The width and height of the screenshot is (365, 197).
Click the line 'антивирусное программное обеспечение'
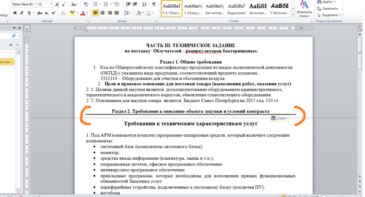coord(142,170)
